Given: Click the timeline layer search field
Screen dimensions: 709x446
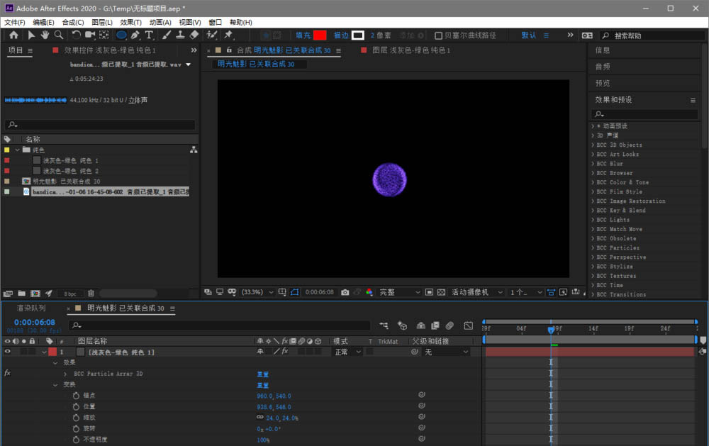Looking at the screenshot, I should (x=219, y=325).
